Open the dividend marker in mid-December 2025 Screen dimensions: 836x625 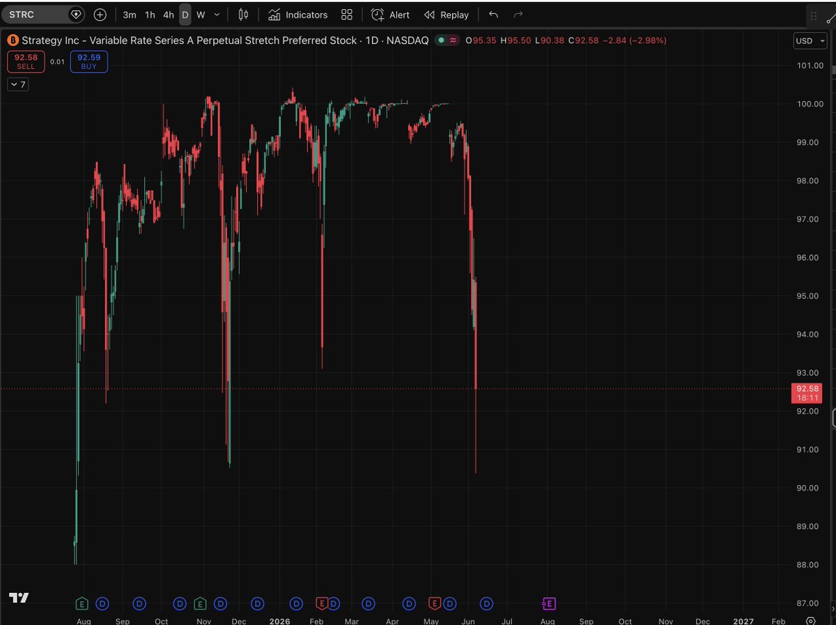click(258, 603)
